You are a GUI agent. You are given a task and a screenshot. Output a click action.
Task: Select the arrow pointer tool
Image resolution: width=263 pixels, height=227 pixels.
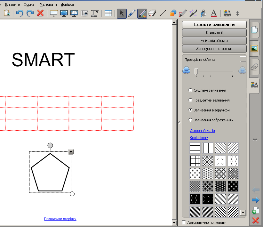coord(122,13)
